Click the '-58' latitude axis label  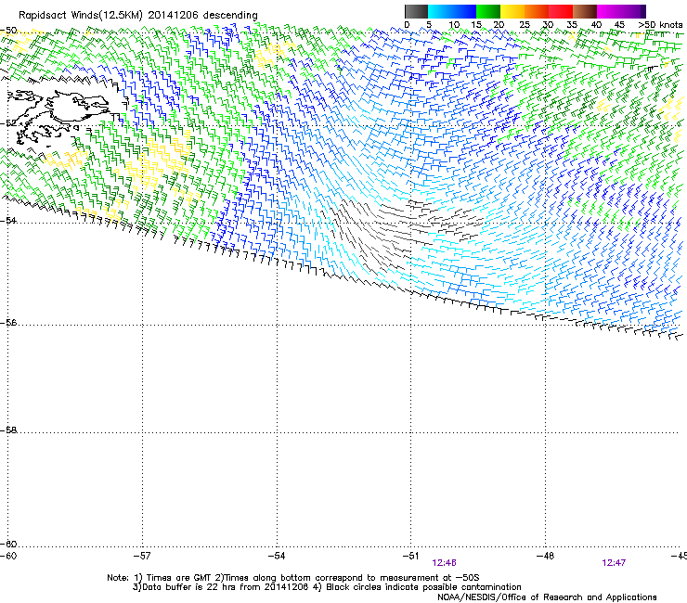pos(8,430)
